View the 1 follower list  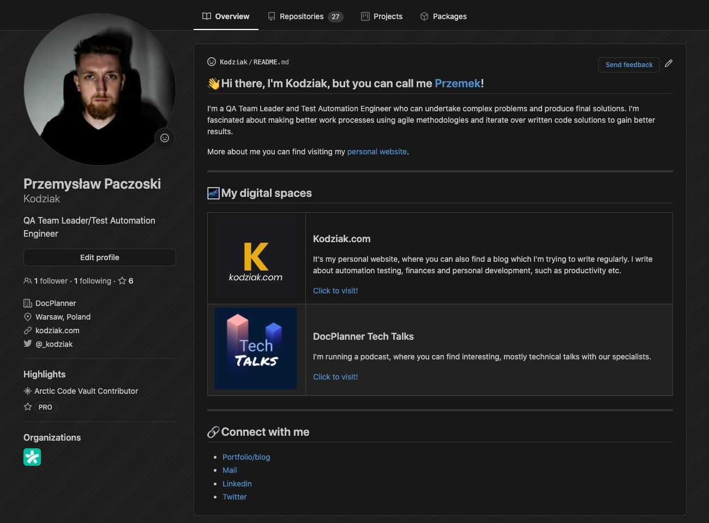51,281
